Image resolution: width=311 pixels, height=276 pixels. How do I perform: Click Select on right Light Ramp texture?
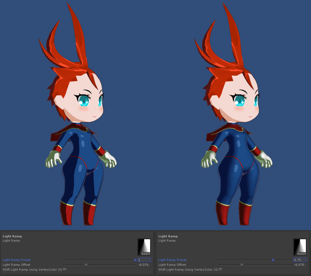(302, 254)
